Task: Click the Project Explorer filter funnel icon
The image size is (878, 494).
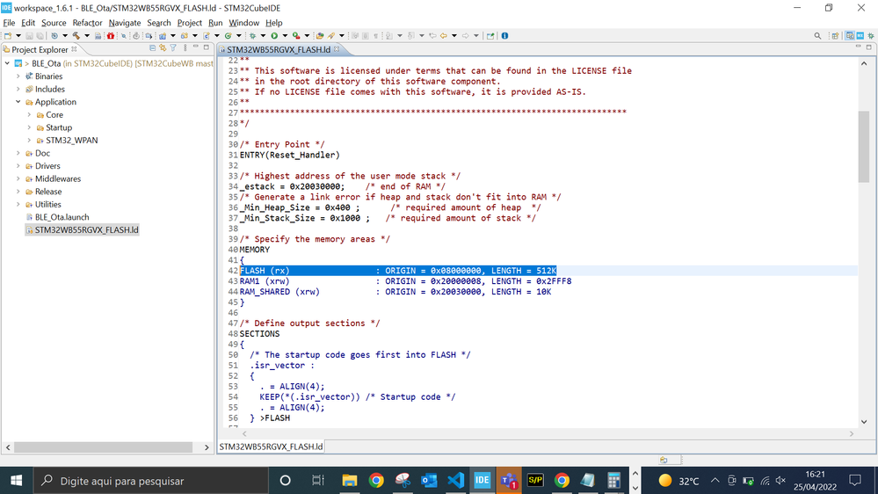Action: tap(173, 48)
